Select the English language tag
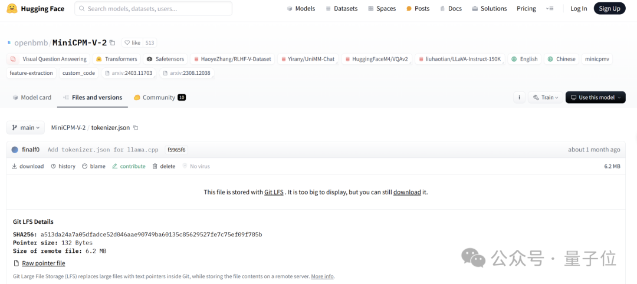The width and height of the screenshot is (637, 284). 524,59
